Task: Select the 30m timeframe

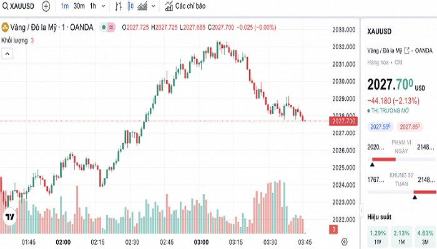Action: click(79, 6)
